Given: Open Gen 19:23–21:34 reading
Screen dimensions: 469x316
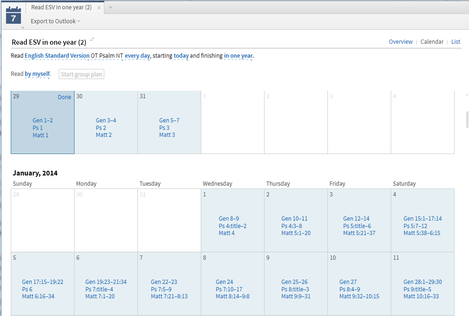Looking at the screenshot, I should (106, 282).
